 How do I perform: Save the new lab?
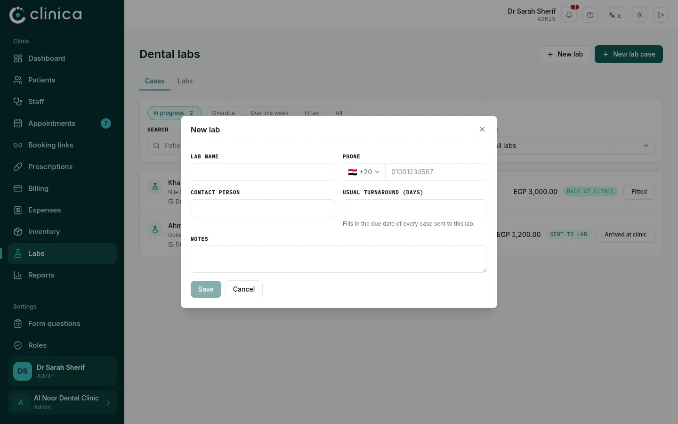[206, 289]
